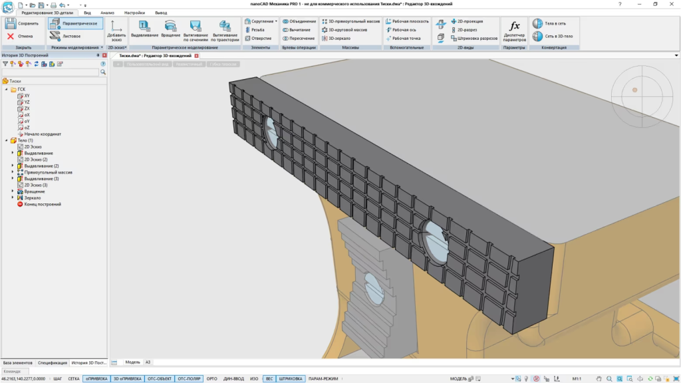Open Диспетчер параметров fx icon

[514, 26]
